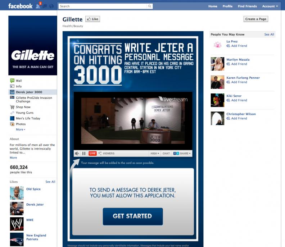285x247 pixels.
Task: Pause the livestream video
Action: 84,154
